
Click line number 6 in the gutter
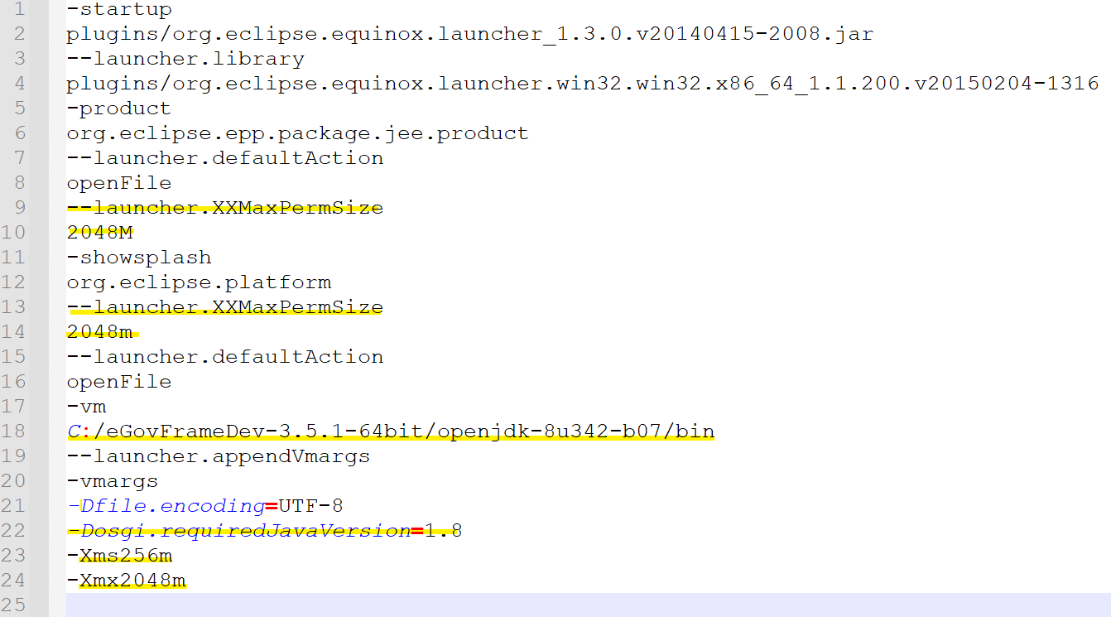point(20,133)
